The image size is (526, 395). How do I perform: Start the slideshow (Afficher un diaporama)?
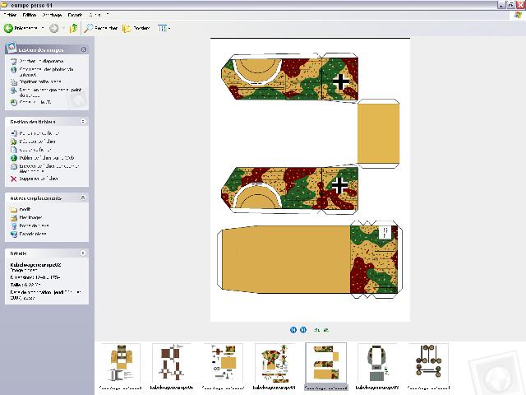coord(38,61)
